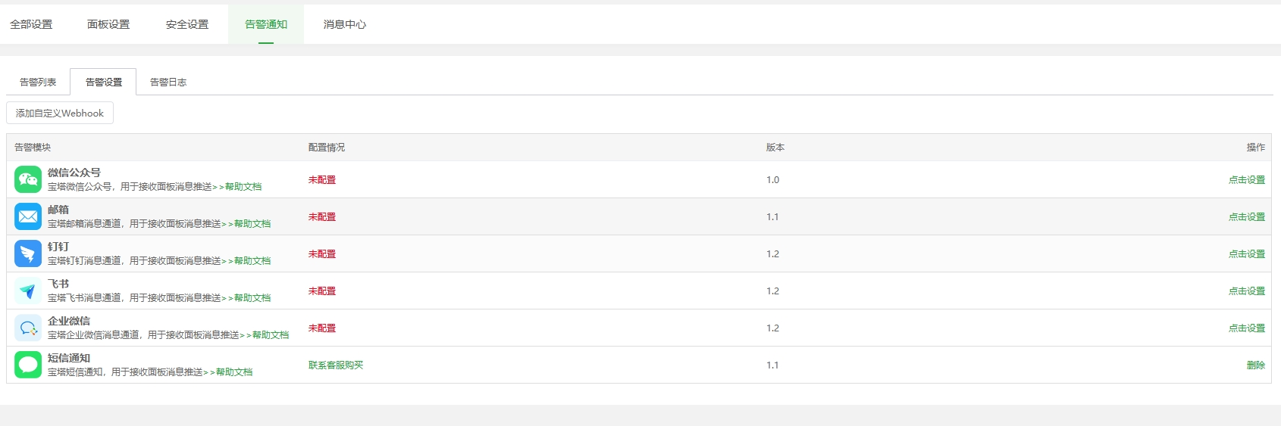Screen dimensions: 1281x426
Task: Switch to the 告警日志 sub-tab
Action: [168, 82]
